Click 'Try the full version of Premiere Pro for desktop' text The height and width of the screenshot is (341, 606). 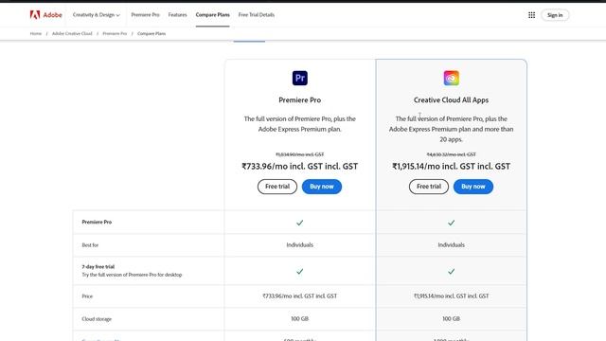(x=132, y=275)
